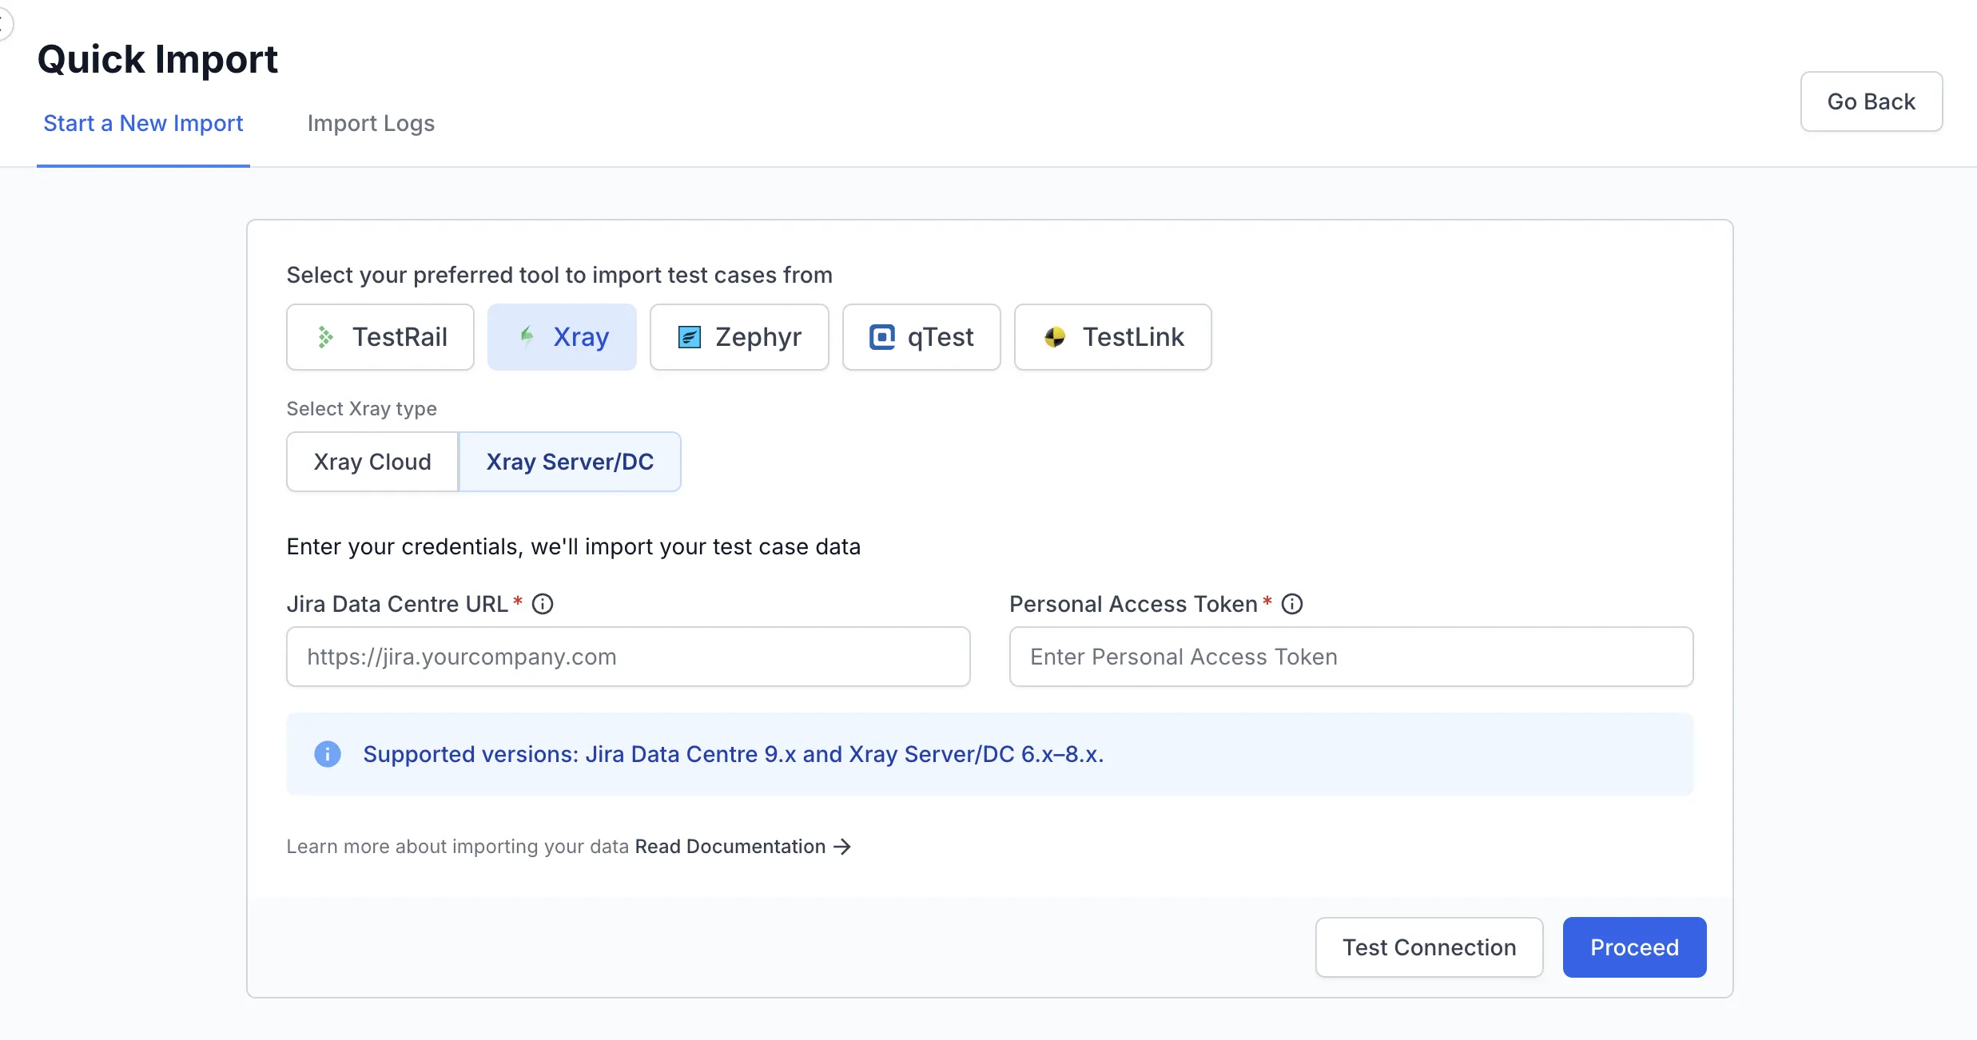Click the Personal Access Token info icon
1977x1040 pixels.
[x=1292, y=604]
